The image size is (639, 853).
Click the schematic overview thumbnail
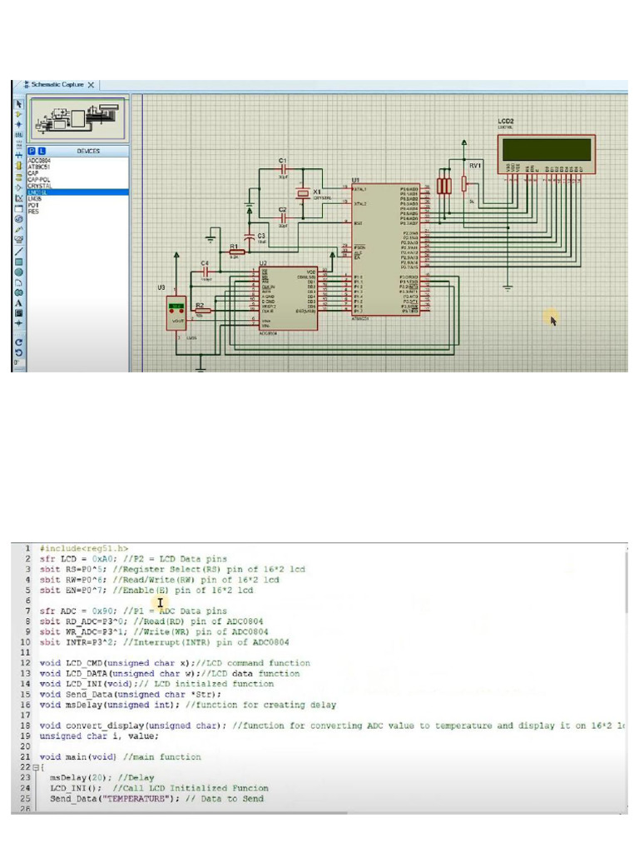click(x=77, y=118)
